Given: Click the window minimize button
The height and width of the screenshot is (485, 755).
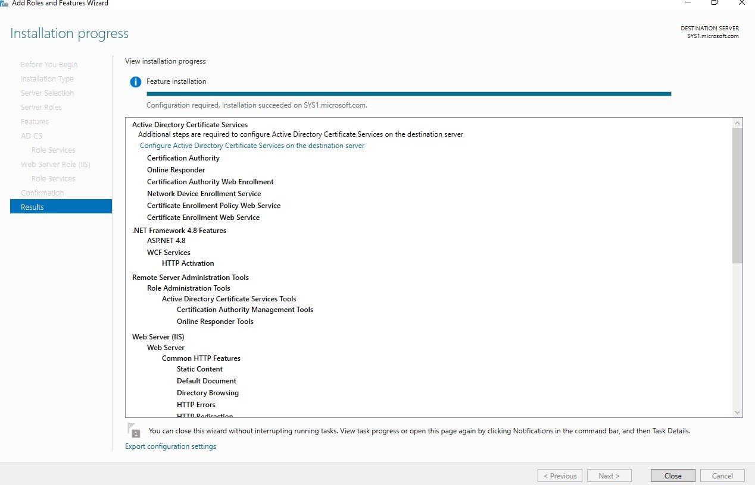Looking at the screenshot, I should click(687, 2).
